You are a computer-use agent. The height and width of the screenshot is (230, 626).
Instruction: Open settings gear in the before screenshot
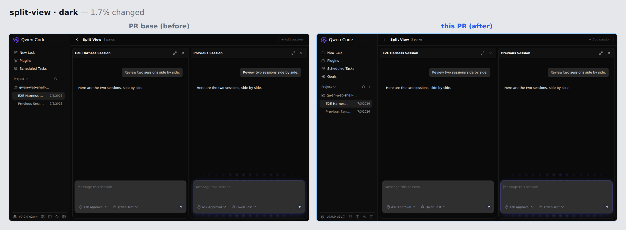[15, 217]
